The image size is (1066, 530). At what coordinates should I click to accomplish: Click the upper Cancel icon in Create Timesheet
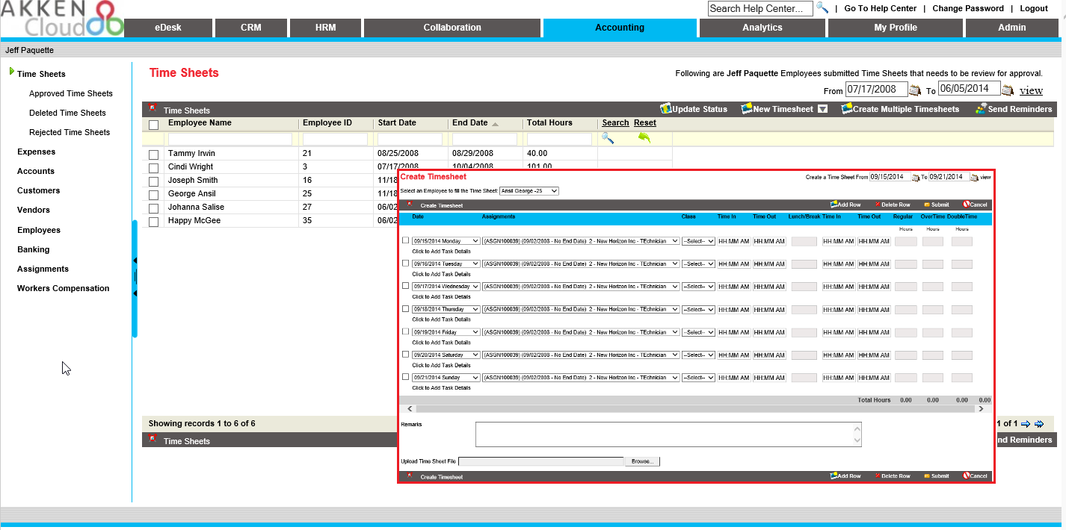pos(967,205)
